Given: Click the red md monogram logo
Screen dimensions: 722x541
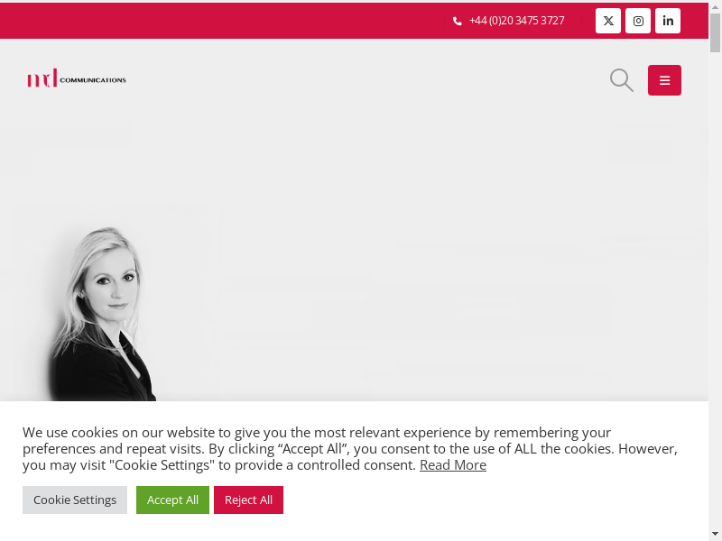Looking at the screenshot, I should [42, 78].
